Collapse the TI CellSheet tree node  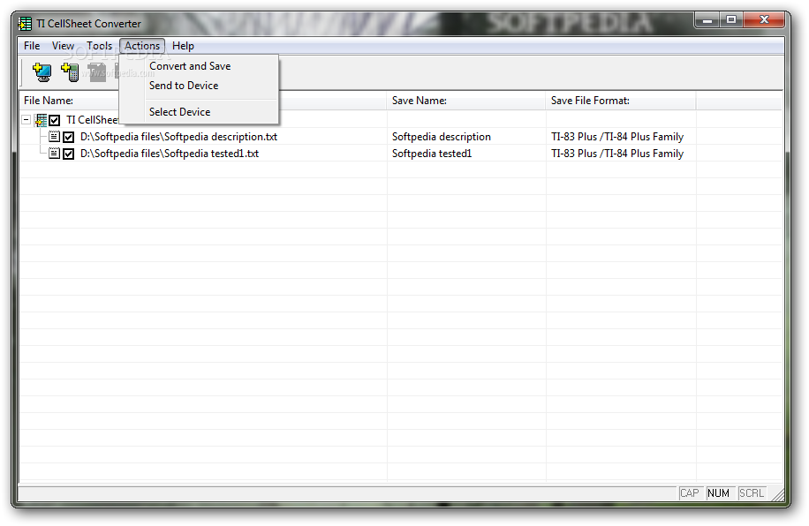coord(26,120)
